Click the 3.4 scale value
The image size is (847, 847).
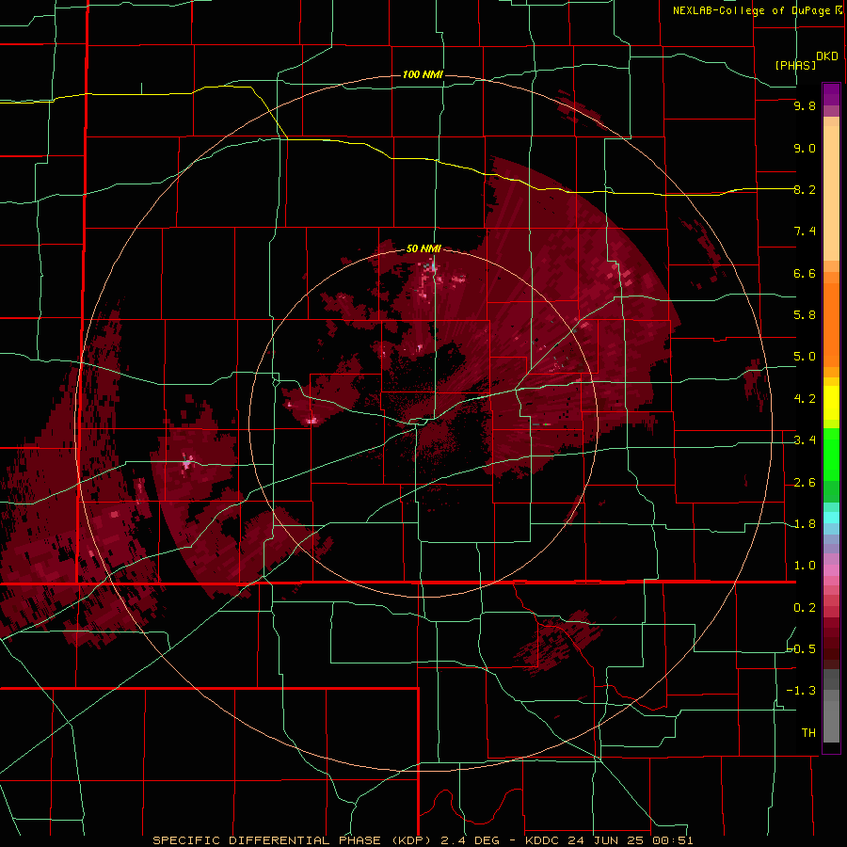[805, 440]
